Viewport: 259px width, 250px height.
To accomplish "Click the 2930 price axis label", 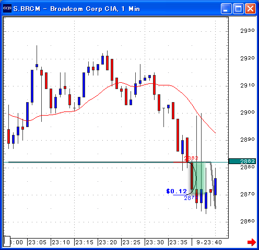I will pos(248,31).
